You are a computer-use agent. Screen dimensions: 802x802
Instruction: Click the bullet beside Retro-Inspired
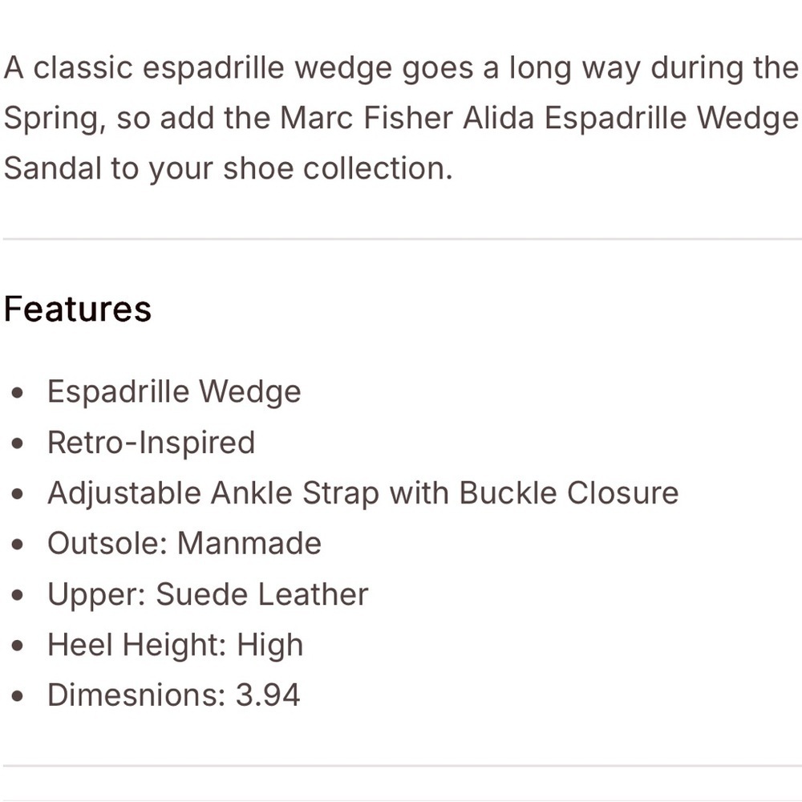tap(18, 443)
